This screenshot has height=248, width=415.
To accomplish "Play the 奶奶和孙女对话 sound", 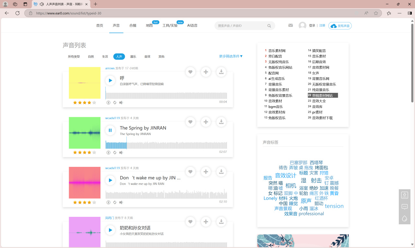I will (x=110, y=230).
